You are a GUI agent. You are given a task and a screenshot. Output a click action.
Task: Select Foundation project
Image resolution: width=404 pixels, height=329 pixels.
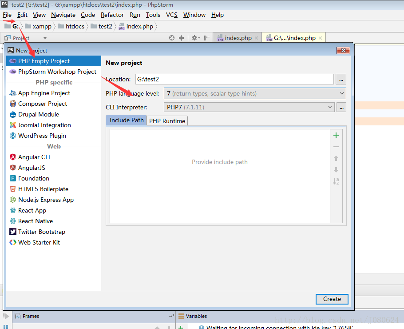(x=54, y=179)
